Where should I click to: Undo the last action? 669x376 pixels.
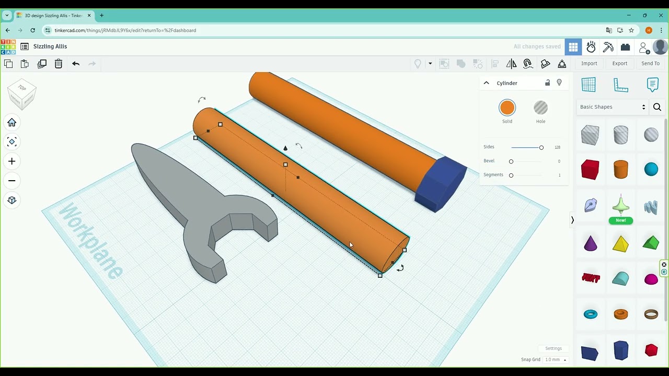pyautogui.click(x=76, y=64)
